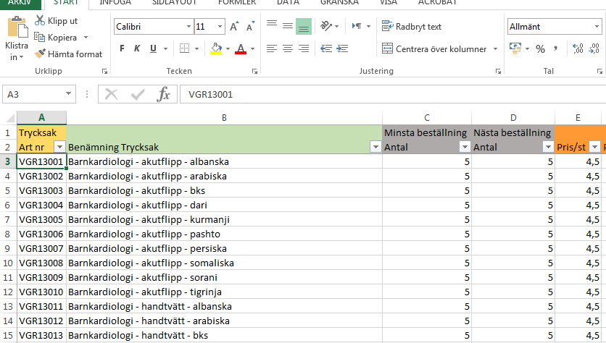Click the Kopiera copy button
This screenshot has width=606, height=343.
pyautogui.click(x=61, y=37)
